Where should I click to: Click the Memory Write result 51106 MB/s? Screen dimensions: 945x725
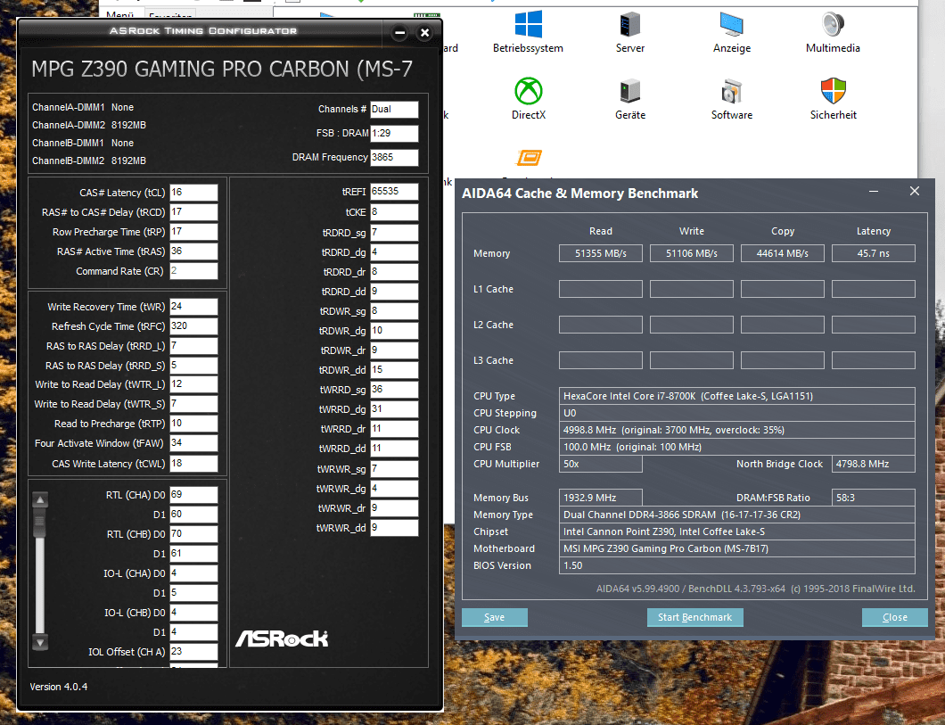691,253
